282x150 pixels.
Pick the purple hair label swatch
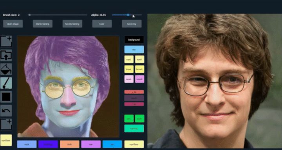coord(91,144)
